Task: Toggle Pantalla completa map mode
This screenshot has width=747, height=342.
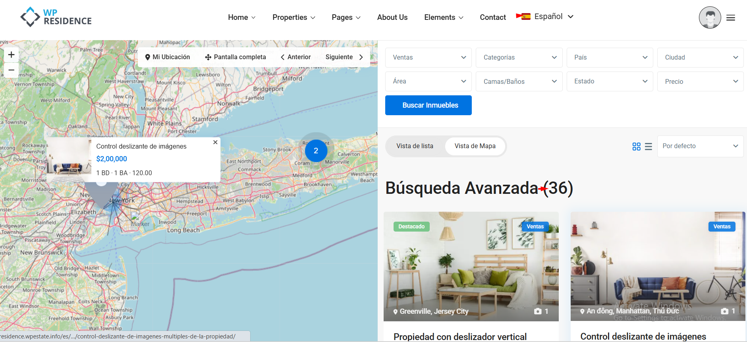Action: pos(235,57)
